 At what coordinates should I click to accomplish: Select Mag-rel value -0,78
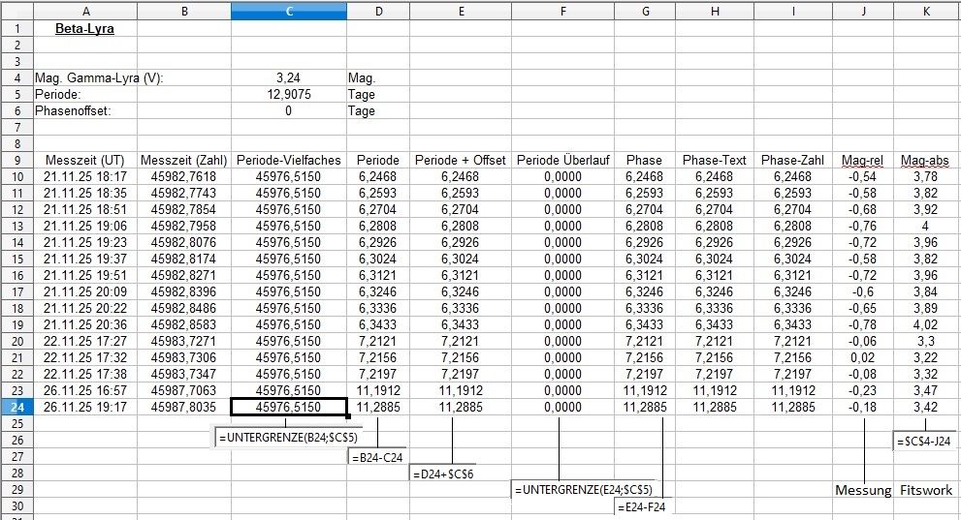pyautogui.click(x=862, y=324)
